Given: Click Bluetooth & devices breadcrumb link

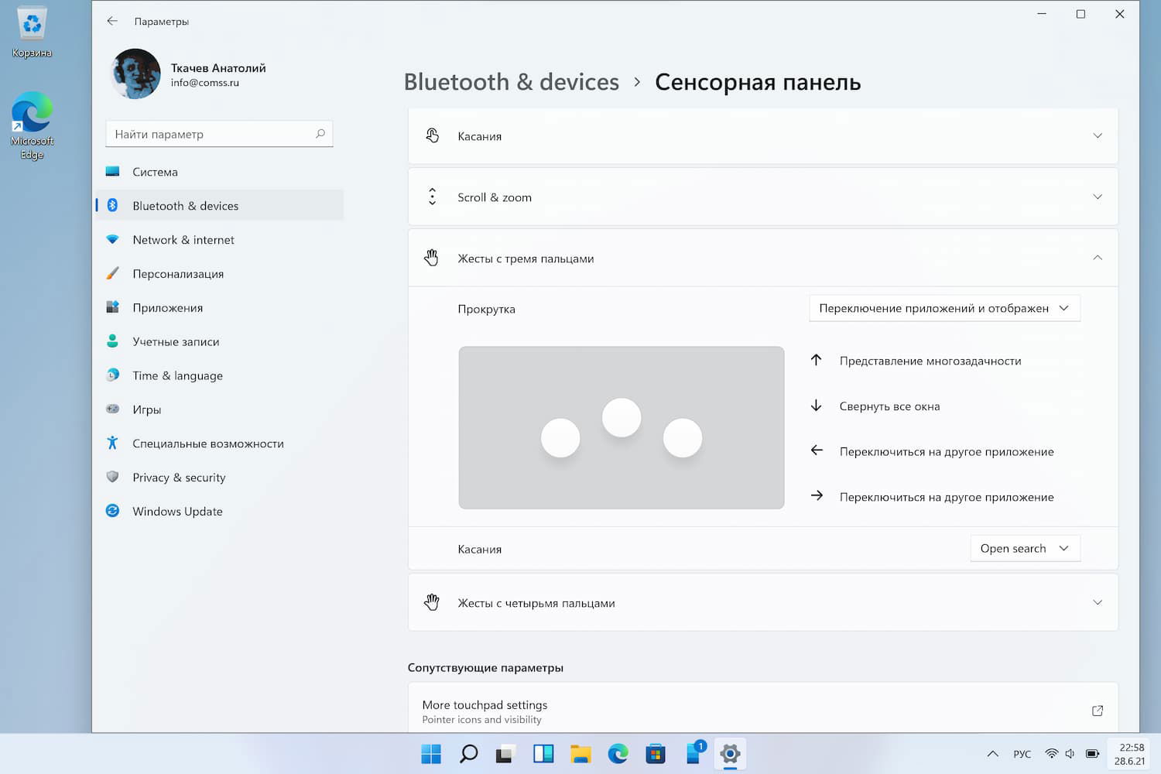Looking at the screenshot, I should 512,82.
